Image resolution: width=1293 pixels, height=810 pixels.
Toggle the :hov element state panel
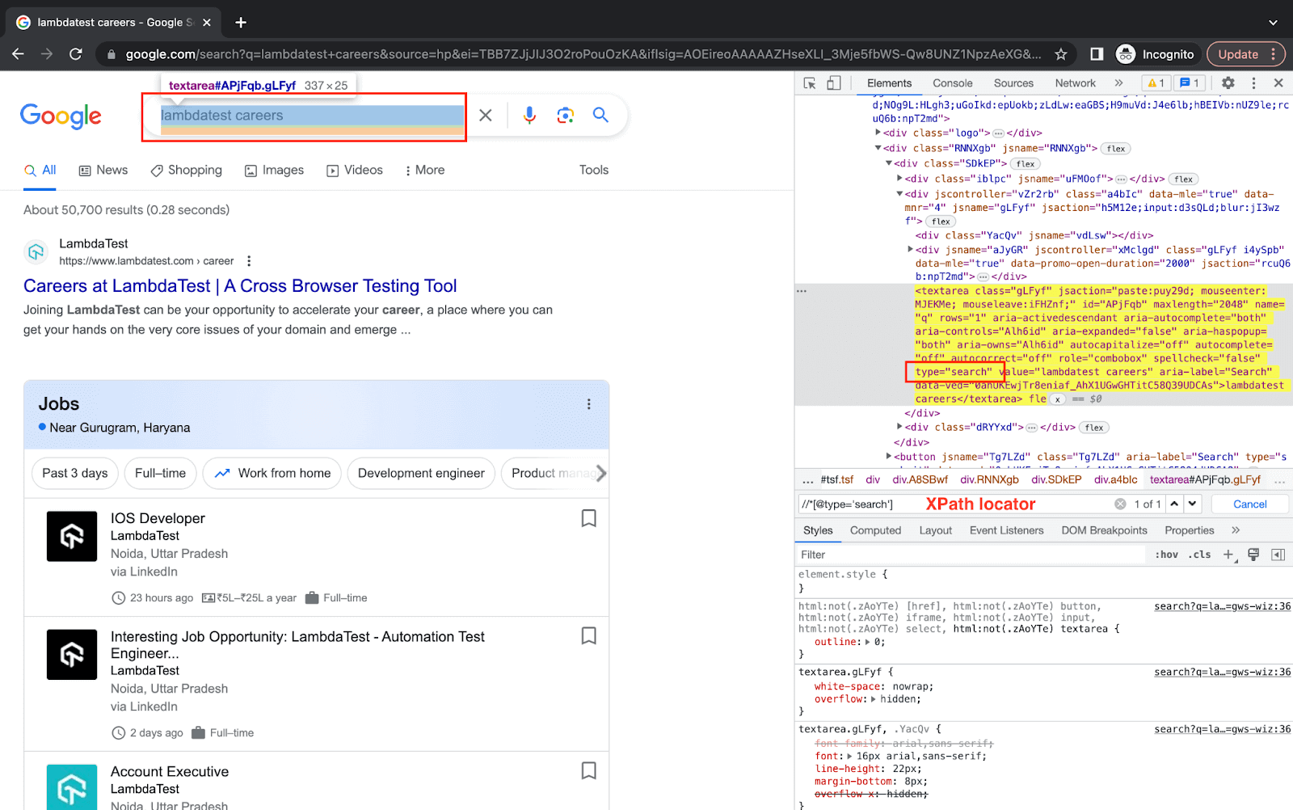click(1166, 555)
